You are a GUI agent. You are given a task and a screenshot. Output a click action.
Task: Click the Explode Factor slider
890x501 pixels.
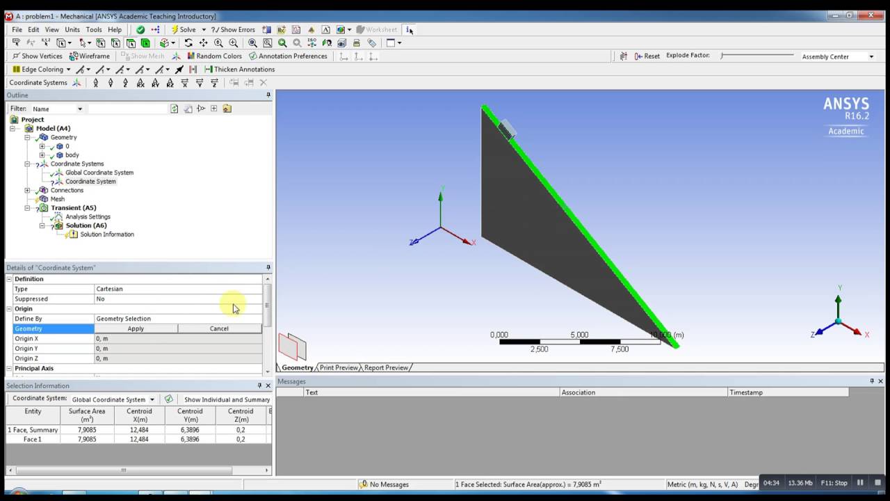tap(757, 56)
